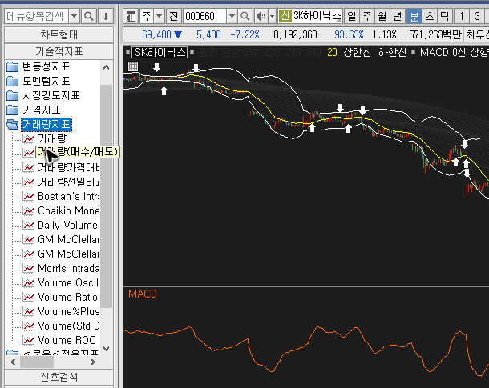This screenshot has height=388, width=489.
Task: Click the 하한선 legend label
Action: point(392,52)
